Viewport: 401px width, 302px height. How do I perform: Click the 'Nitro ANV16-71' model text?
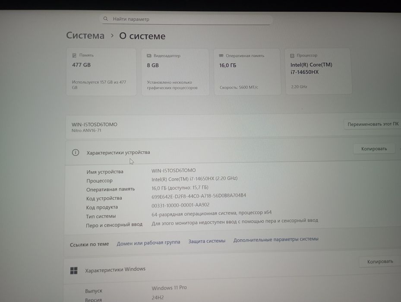[86, 130]
